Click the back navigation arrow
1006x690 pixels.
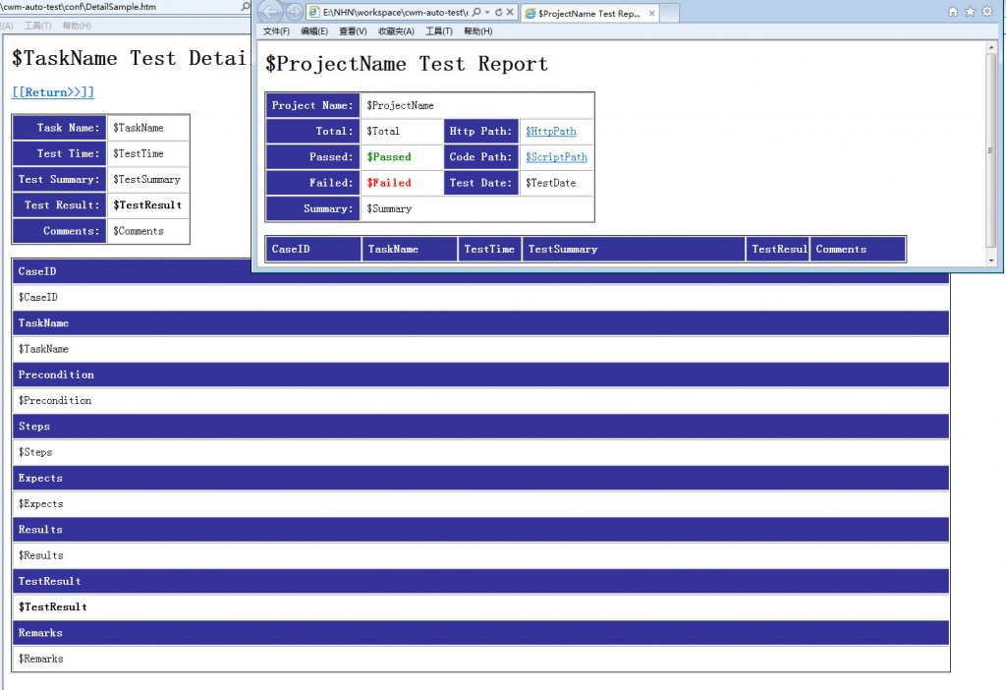coord(271,12)
